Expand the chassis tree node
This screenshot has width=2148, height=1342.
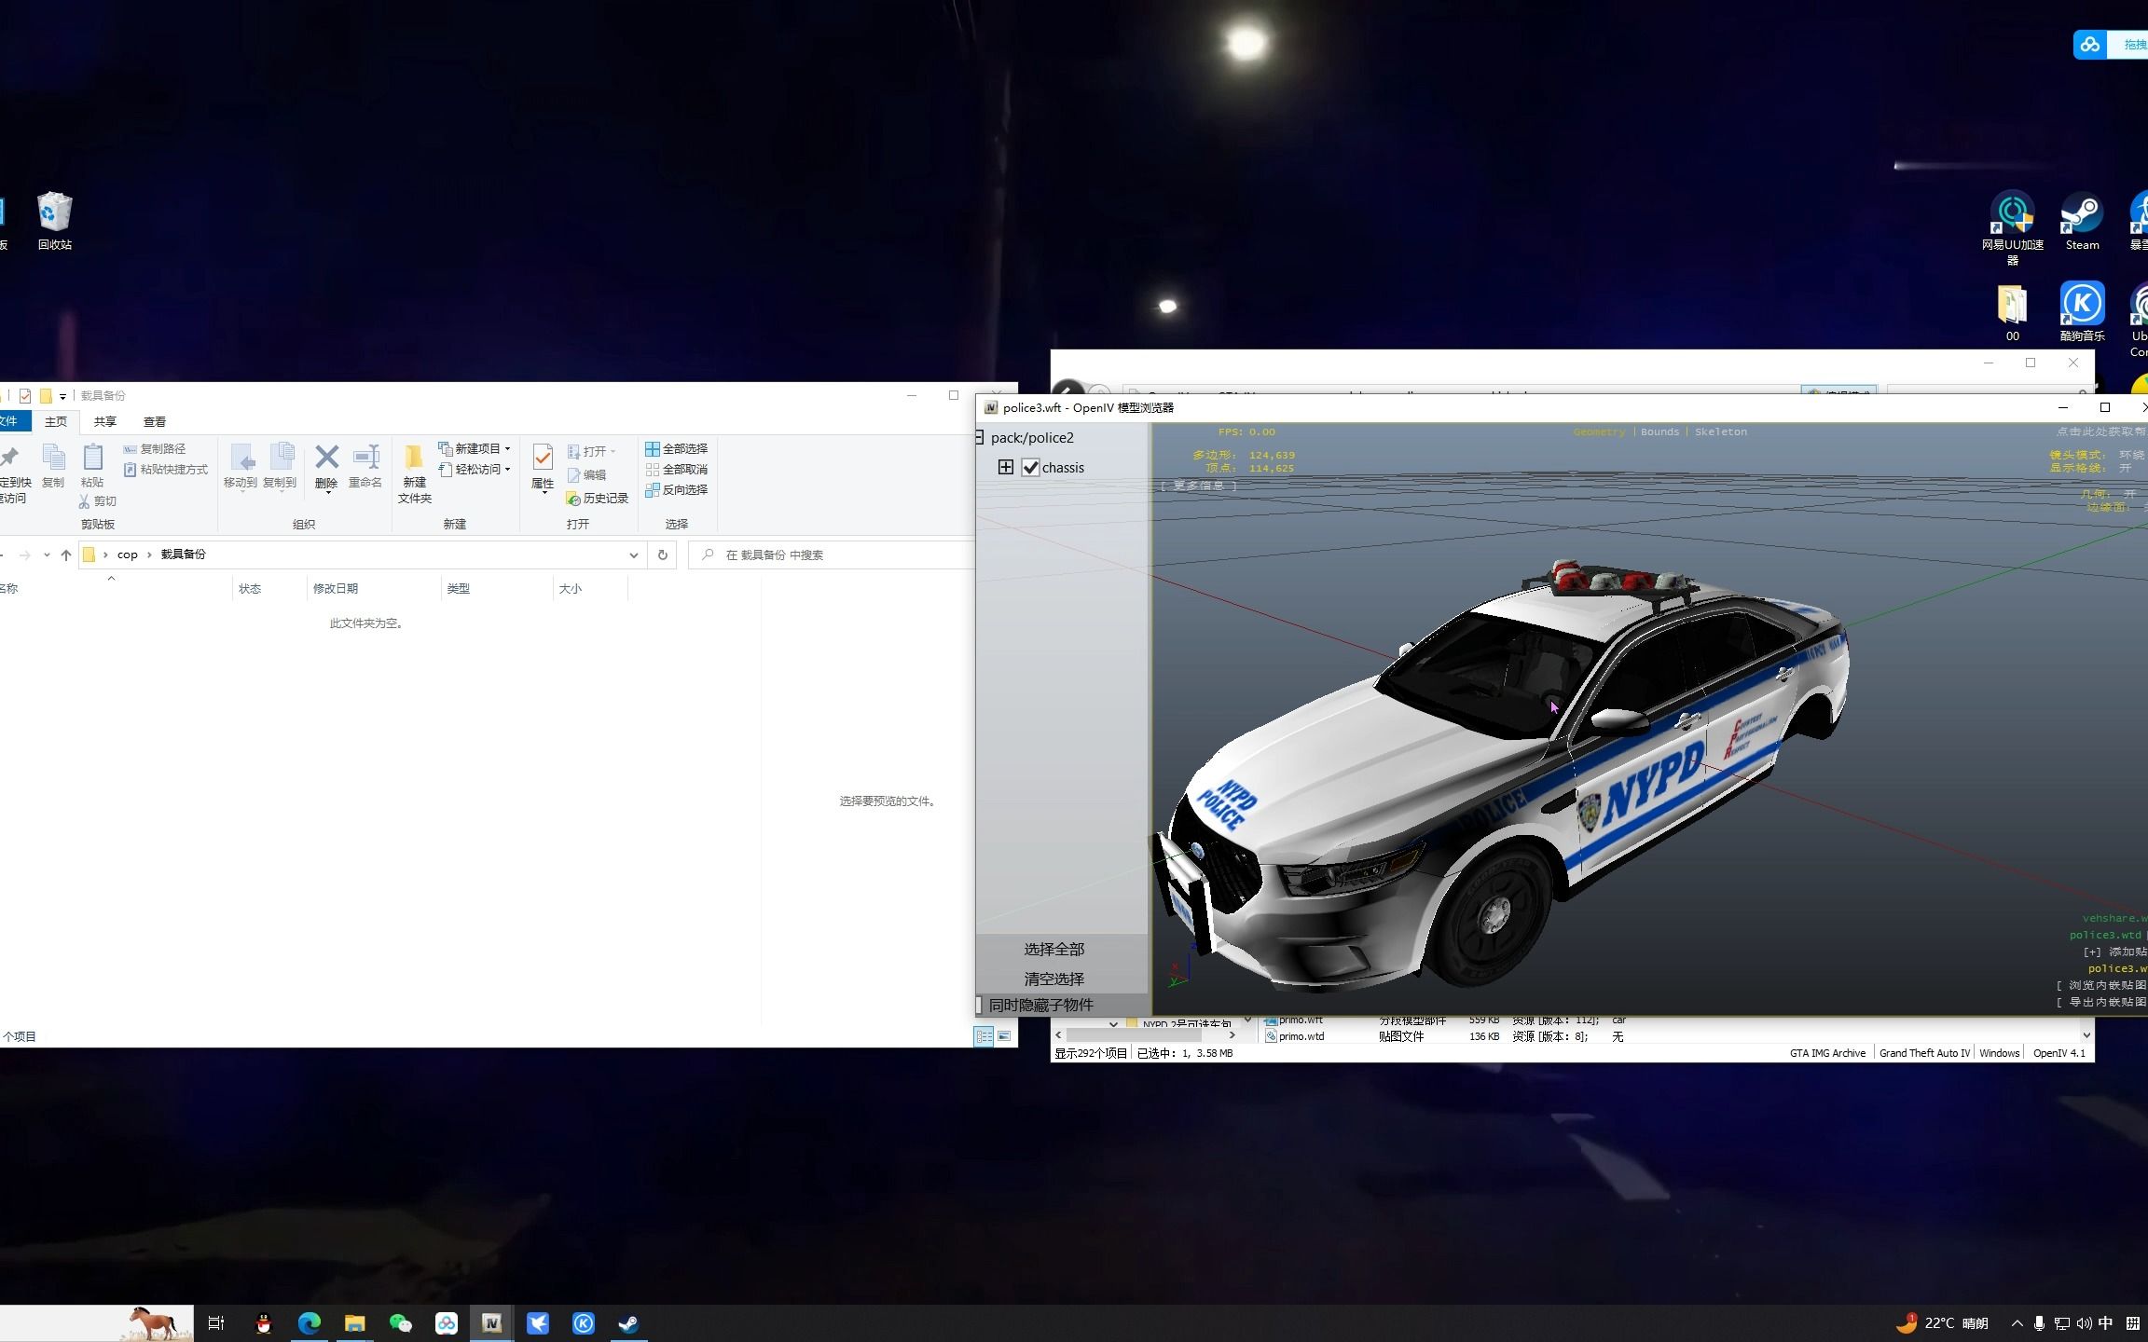1005,468
